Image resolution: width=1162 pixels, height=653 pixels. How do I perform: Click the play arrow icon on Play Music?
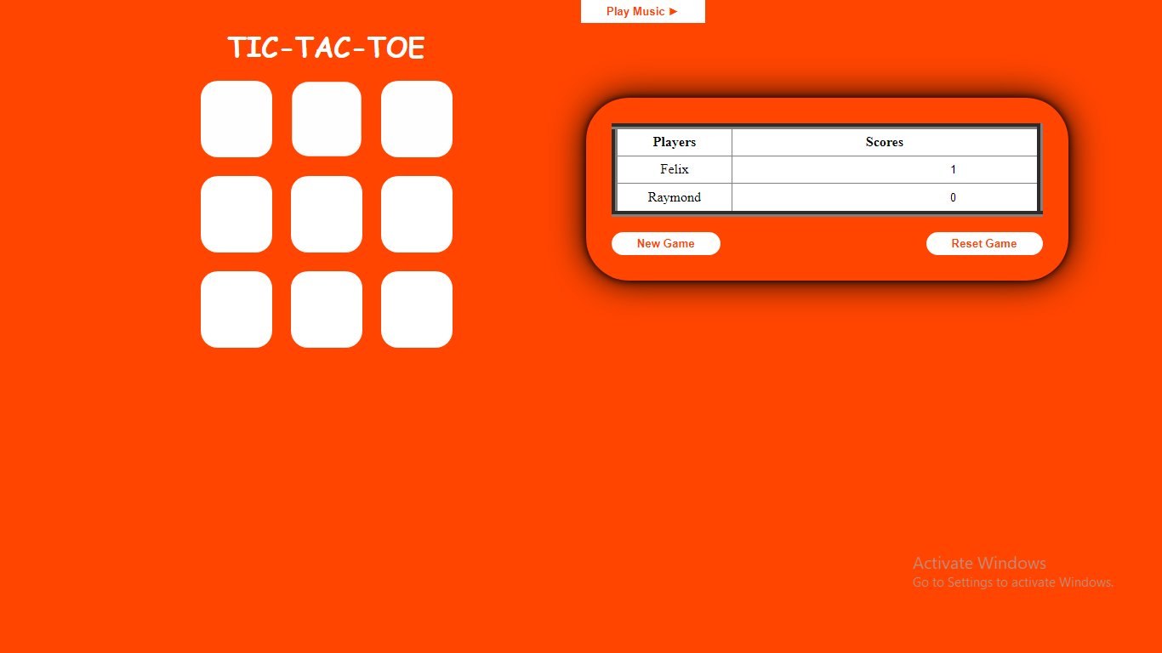click(x=671, y=11)
